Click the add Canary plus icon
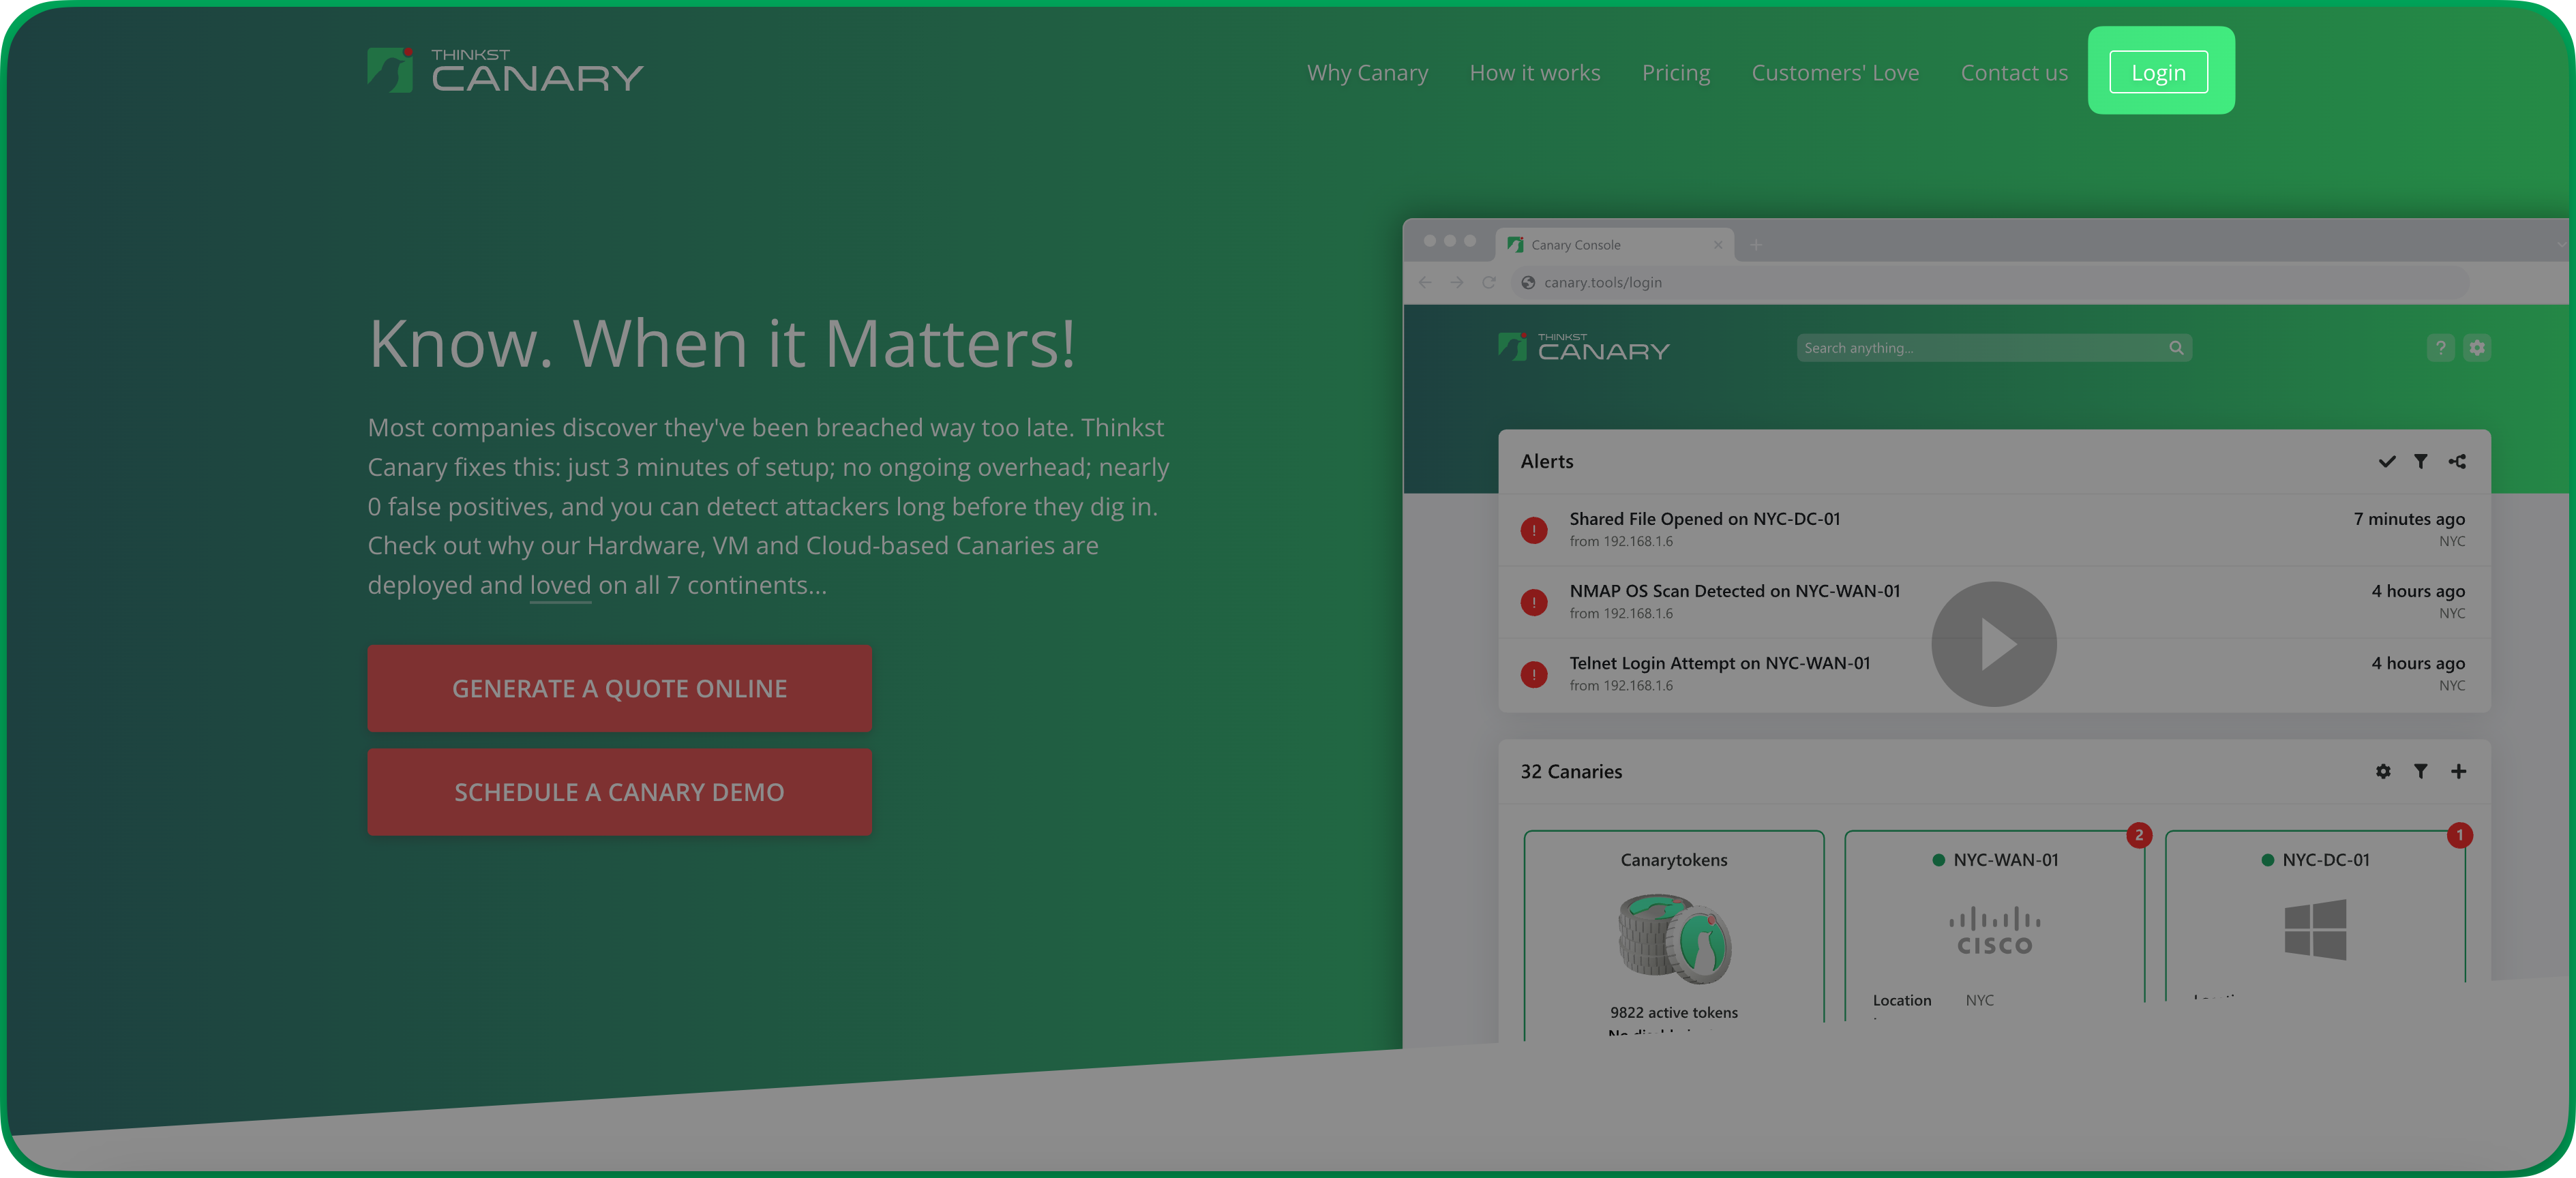This screenshot has width=2576, height=1178. [2458, 771]
